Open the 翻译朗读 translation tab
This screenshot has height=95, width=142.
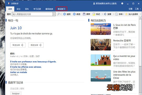pyautogui.click(x=49, y=9)
